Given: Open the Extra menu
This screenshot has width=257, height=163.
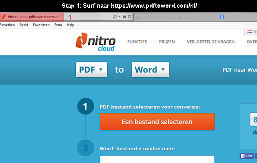Looking at the screenshot, I should pos(58,25).
